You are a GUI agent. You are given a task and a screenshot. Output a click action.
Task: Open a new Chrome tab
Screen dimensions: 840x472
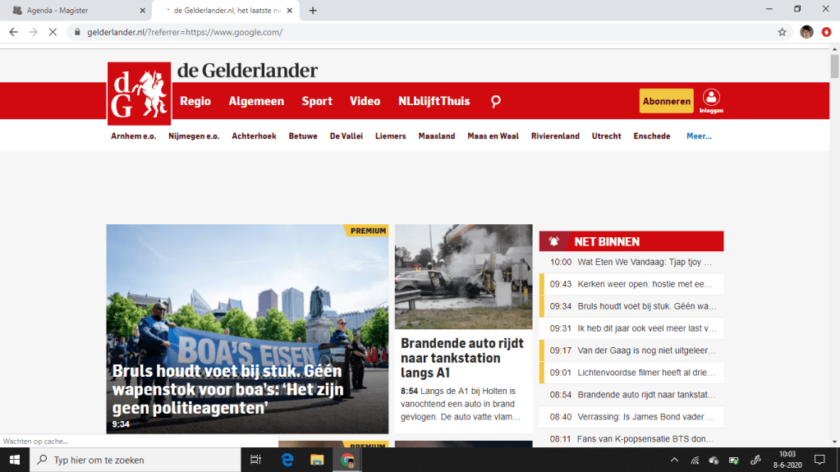coord(313,11)
